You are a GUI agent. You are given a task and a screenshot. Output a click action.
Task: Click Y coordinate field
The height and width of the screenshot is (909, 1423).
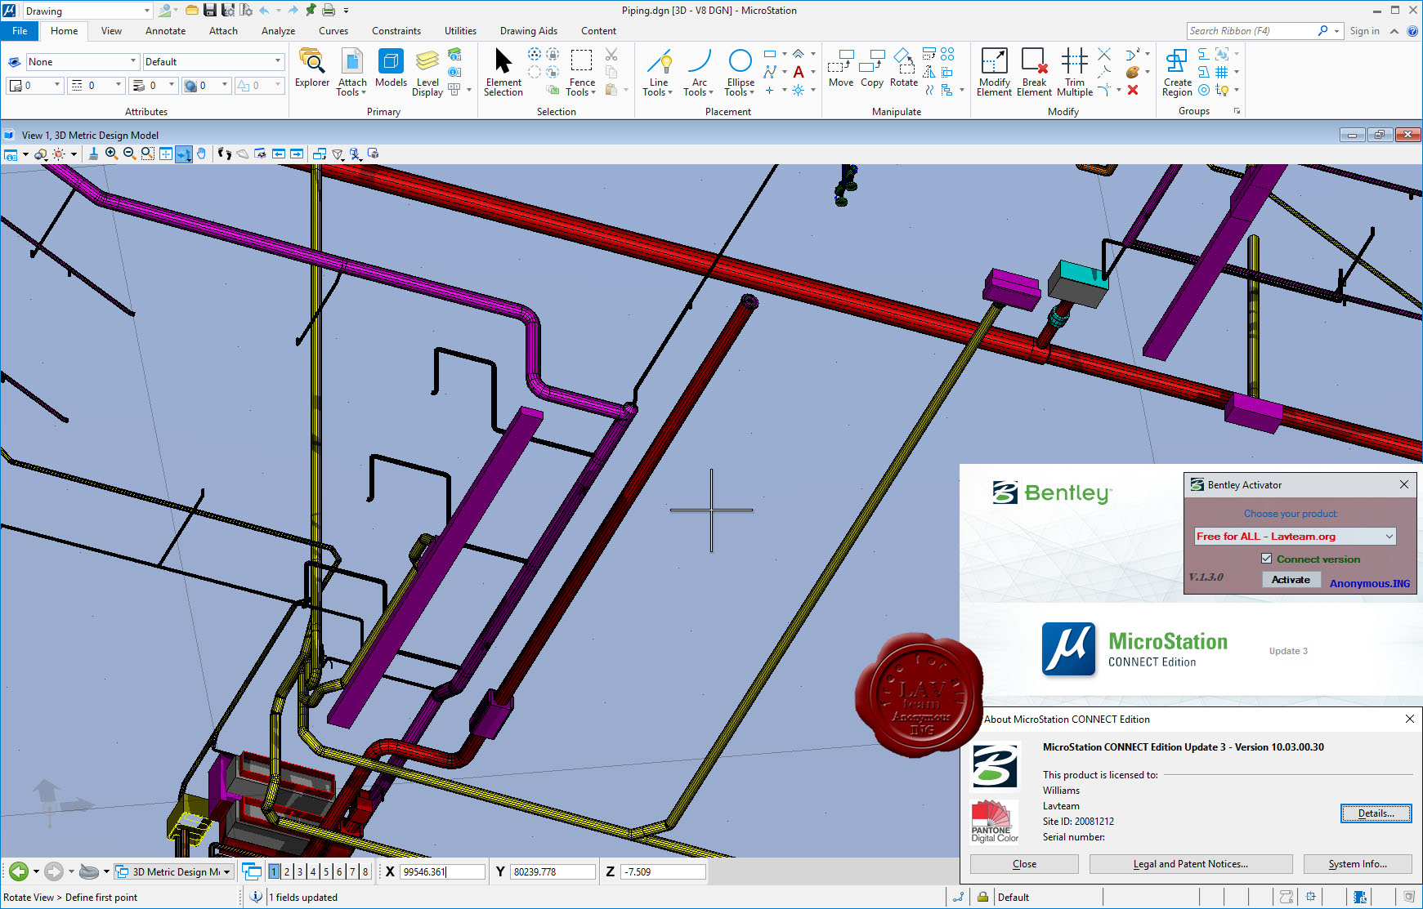coord(553,871)
